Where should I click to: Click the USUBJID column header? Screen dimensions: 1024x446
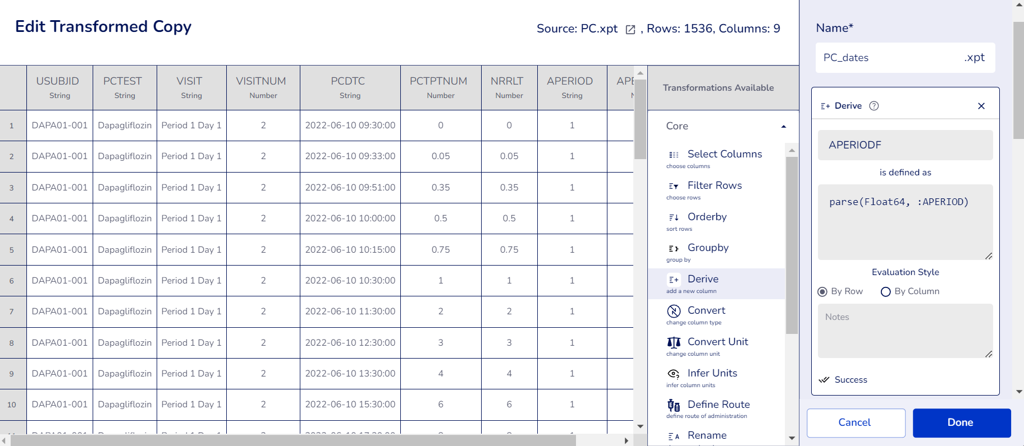(60, 88)
